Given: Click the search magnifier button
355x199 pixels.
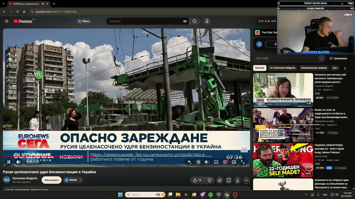Looking at the screenshot, I should point(194,21).
